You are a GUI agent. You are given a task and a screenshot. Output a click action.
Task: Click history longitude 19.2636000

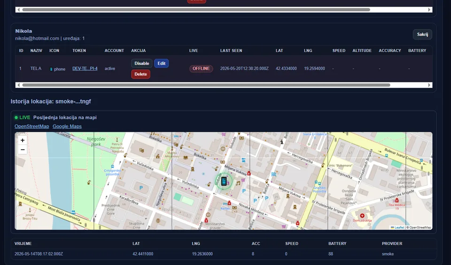point(202,254)
